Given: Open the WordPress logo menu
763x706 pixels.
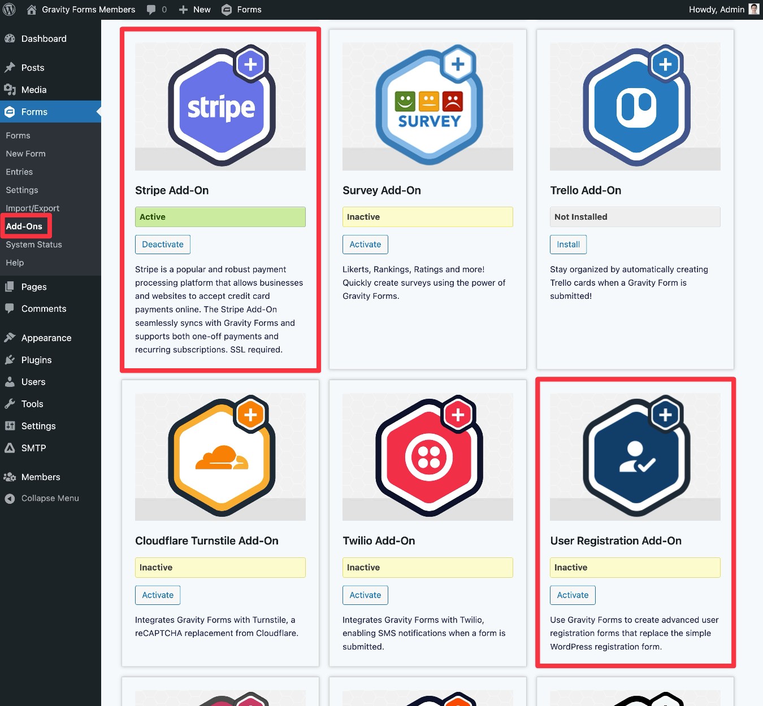Looking at the screenshot, I should click(8, 9).
